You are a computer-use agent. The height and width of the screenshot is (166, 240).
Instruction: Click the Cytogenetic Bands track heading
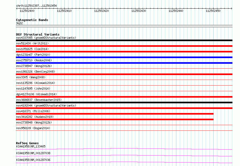click(x=32, y=20)
